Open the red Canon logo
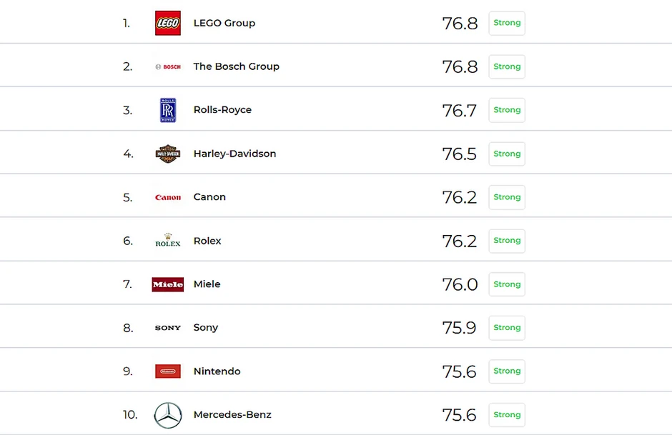 click(168, 197)
